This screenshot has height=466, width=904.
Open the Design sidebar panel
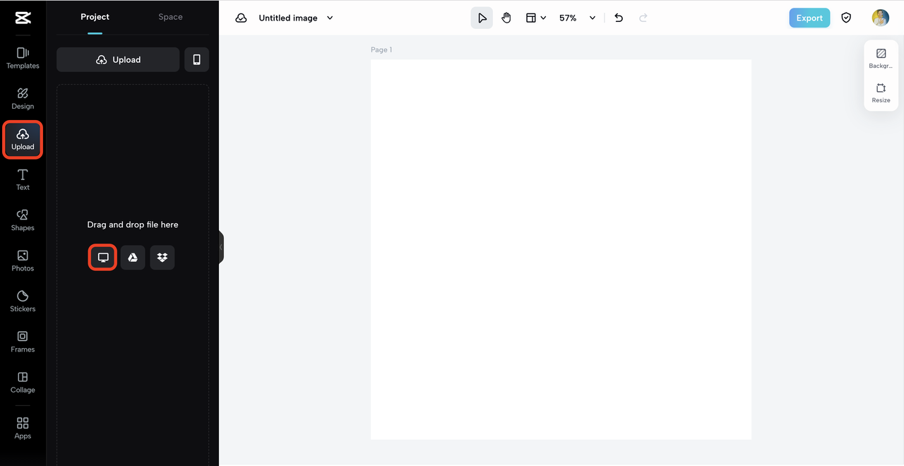pyautogui.click(x=23, y=98)
